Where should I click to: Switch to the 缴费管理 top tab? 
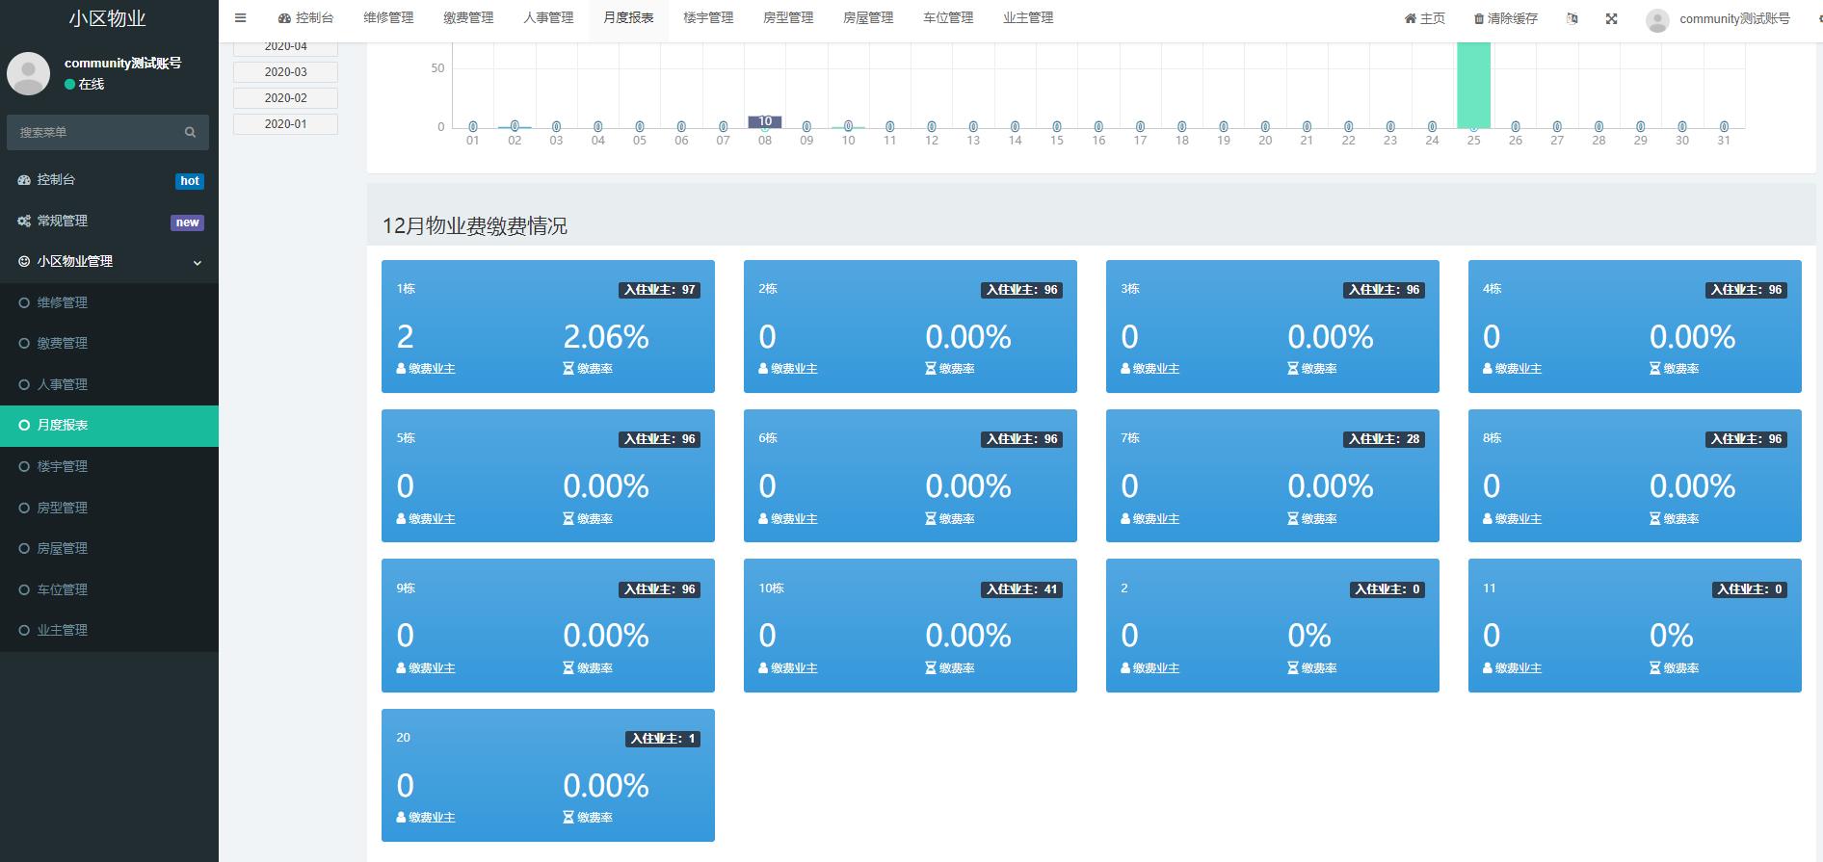click(x=468, y=18)
